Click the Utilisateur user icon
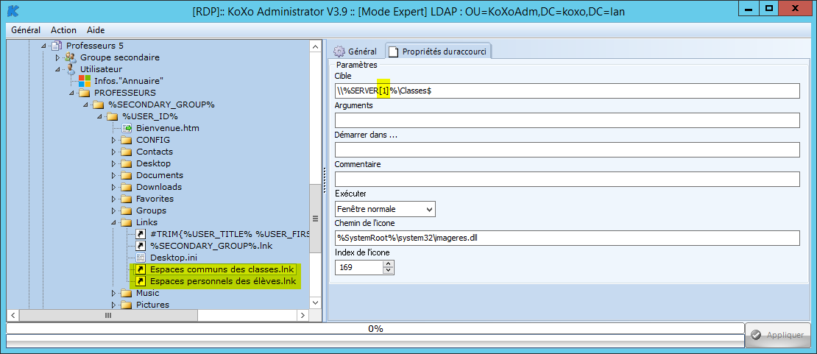This screenshot has height=354, width=817. (x=71, y=69)
